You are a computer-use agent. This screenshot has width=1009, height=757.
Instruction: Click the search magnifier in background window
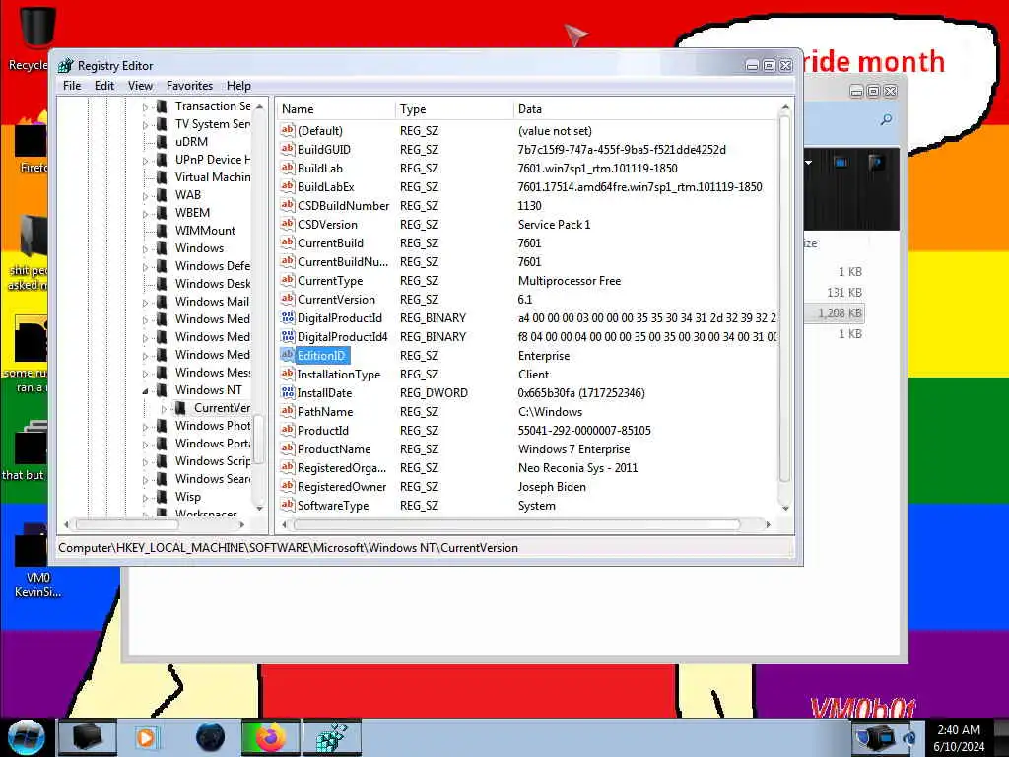(886, 119)
